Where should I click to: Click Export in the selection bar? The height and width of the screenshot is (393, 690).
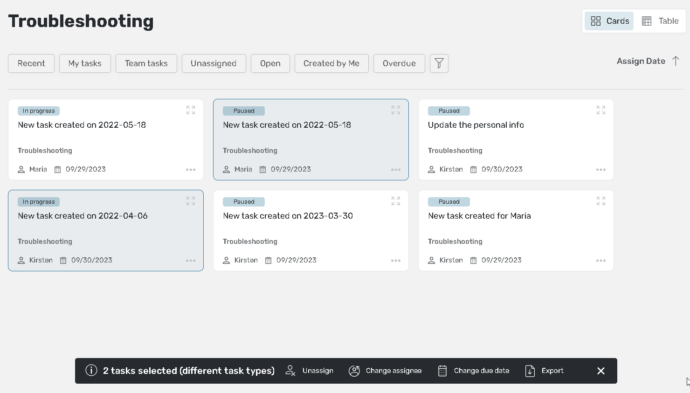(x=545, y=371)
